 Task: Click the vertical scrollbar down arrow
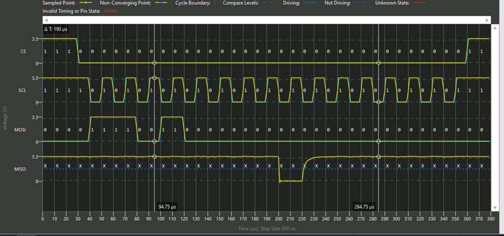tap(495, 207)
